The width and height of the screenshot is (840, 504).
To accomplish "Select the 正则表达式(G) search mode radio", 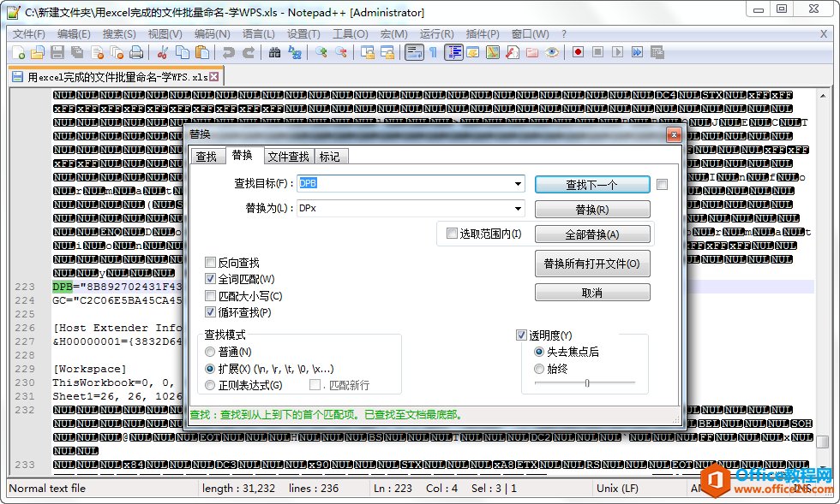I will (210, 385).
